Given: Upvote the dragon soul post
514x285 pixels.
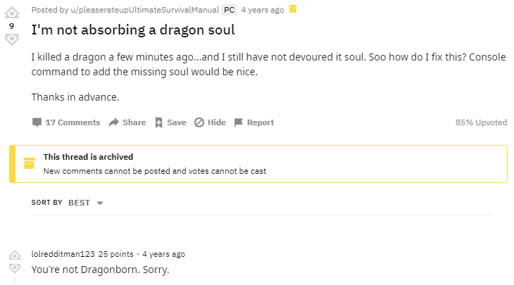Looking at the screenshot, I should (11, 12).
